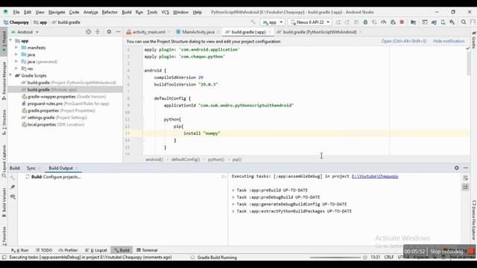Open the Run tool window button
The width and height of the screenshot is (477, 268).
[20, 250]
